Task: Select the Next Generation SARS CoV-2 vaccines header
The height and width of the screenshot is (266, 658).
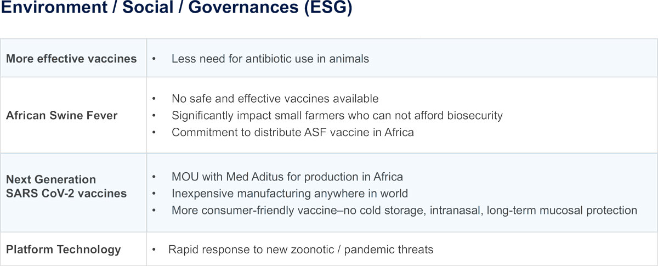Action: (x=66, y=186)
